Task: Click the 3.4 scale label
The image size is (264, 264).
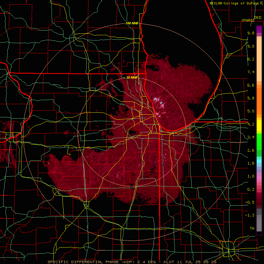Action: pos(251,137)
